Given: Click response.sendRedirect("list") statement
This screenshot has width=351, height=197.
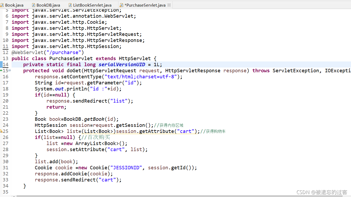Looking at the screenshot, I should (90, 101).
